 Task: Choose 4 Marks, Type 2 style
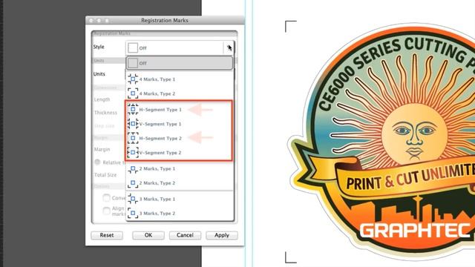pos(180,93)
